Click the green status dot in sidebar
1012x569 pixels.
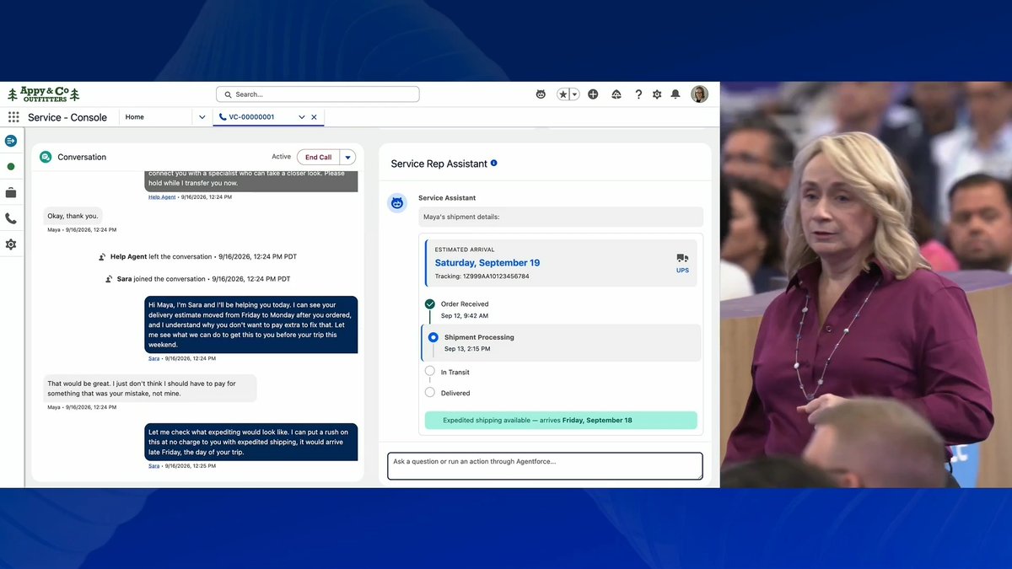click(x=11, y=167)
